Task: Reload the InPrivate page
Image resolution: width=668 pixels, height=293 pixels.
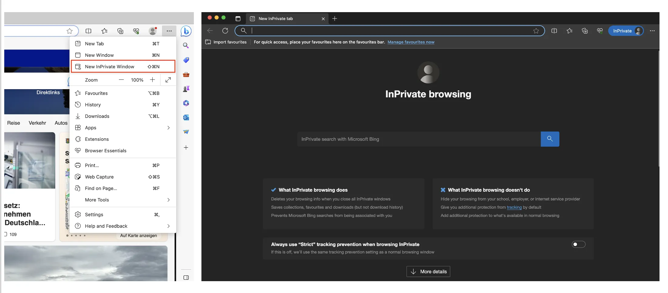Action: (x=225, y=31)
